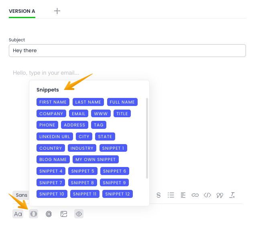Screen dimensions: 258x226
Task: Open the text alignment option
Action: [183, 195]
